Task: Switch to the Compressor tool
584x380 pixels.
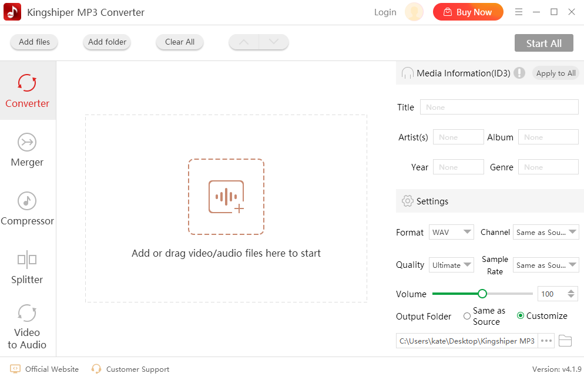Action: point(27,210)
